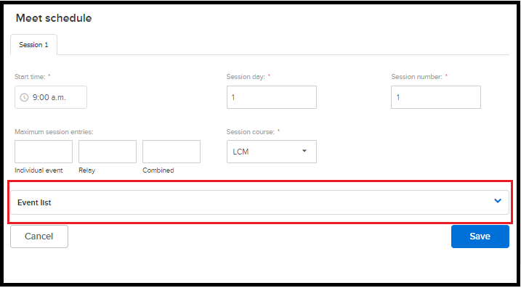Click the clock icon in Start time
Image resolution: width=521 pixels, height=288 pixels.
pyautogui.click(x=24, y=97)
